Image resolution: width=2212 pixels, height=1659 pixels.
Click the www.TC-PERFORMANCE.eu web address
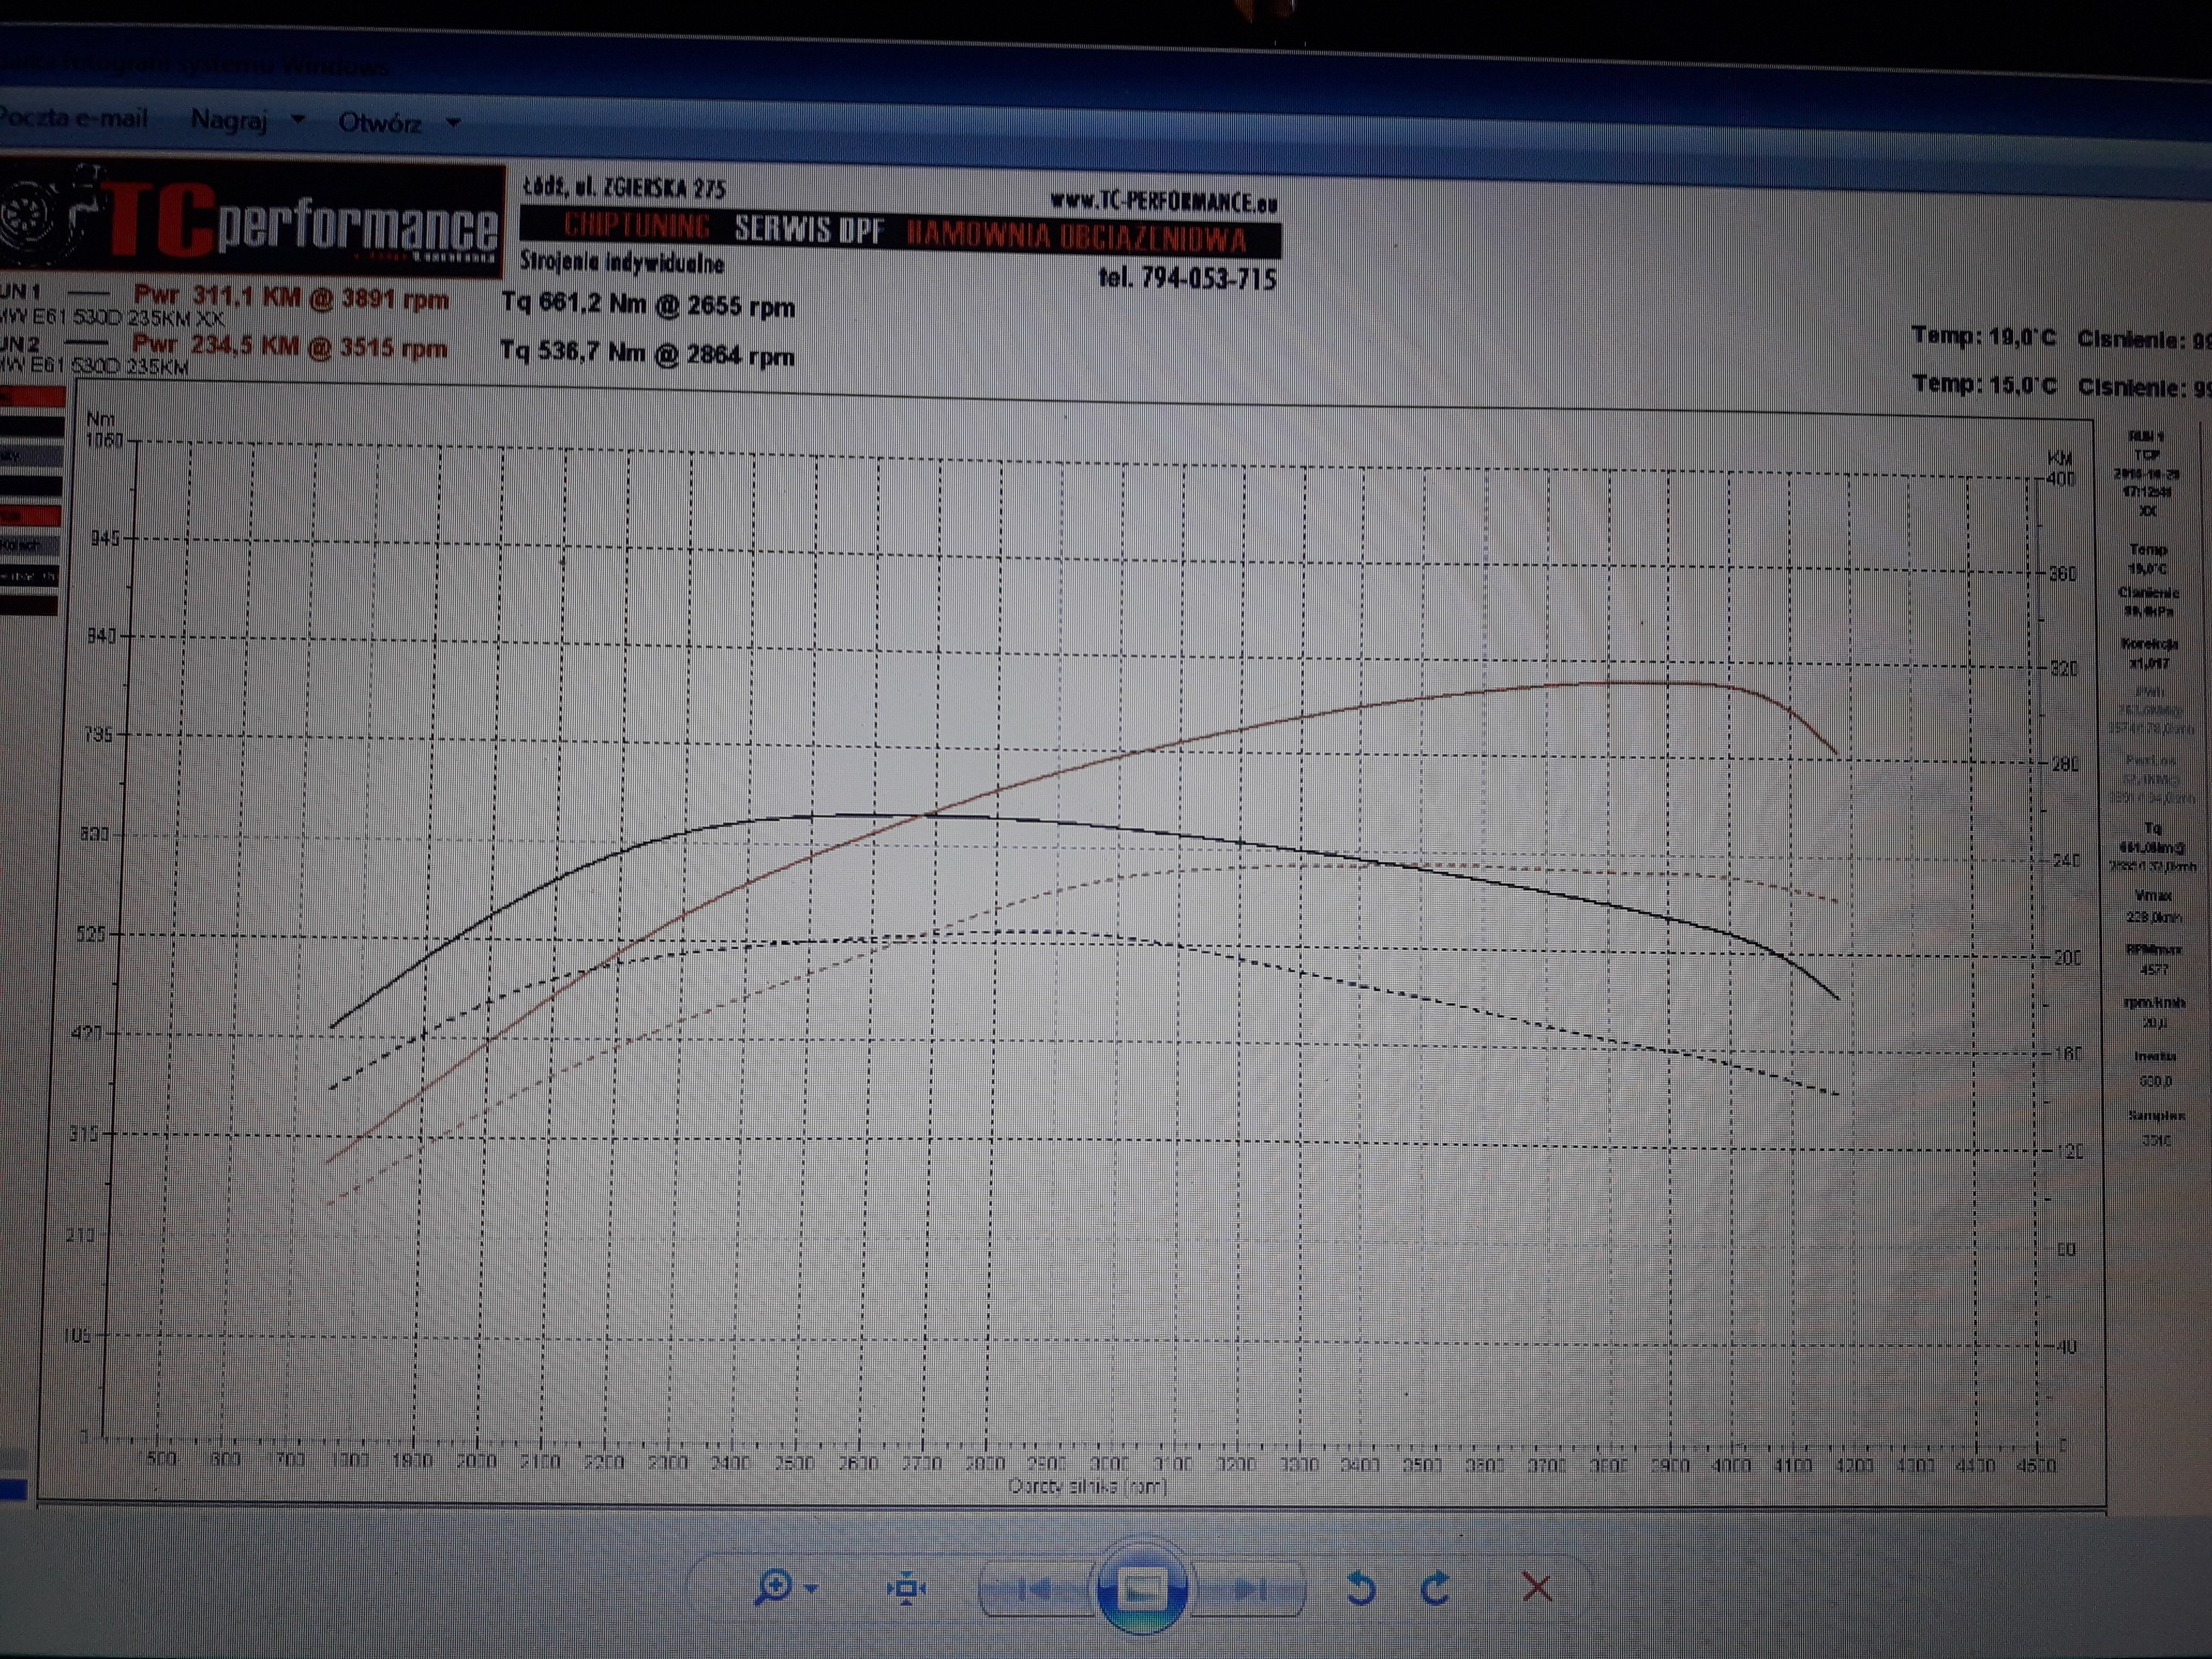pos(1163,202)
